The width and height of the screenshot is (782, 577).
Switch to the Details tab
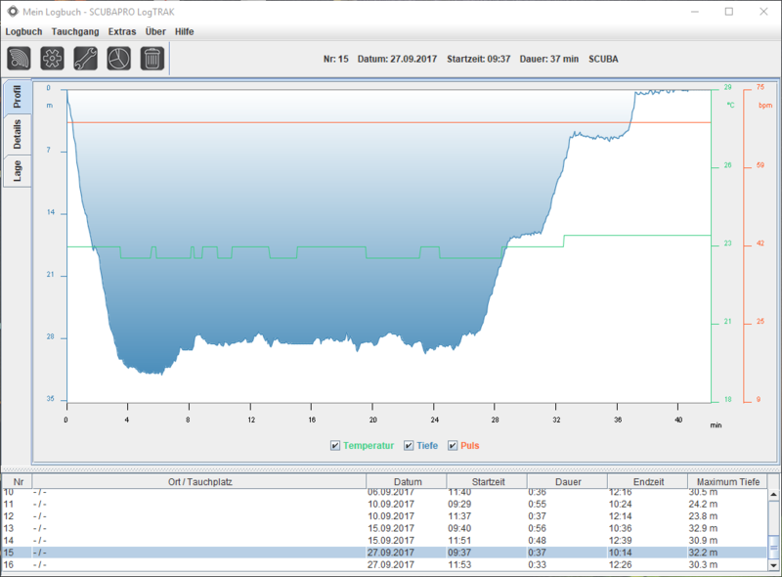click(18, 132)
